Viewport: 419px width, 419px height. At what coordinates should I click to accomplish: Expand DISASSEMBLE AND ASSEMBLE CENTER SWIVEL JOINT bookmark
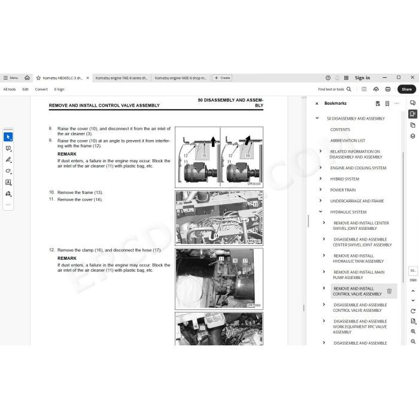[x=324, y=239]
